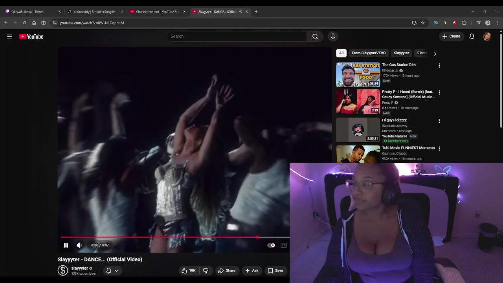
Task: Click the Ask button with sparkle icon
Action: (x=251, y=270)
